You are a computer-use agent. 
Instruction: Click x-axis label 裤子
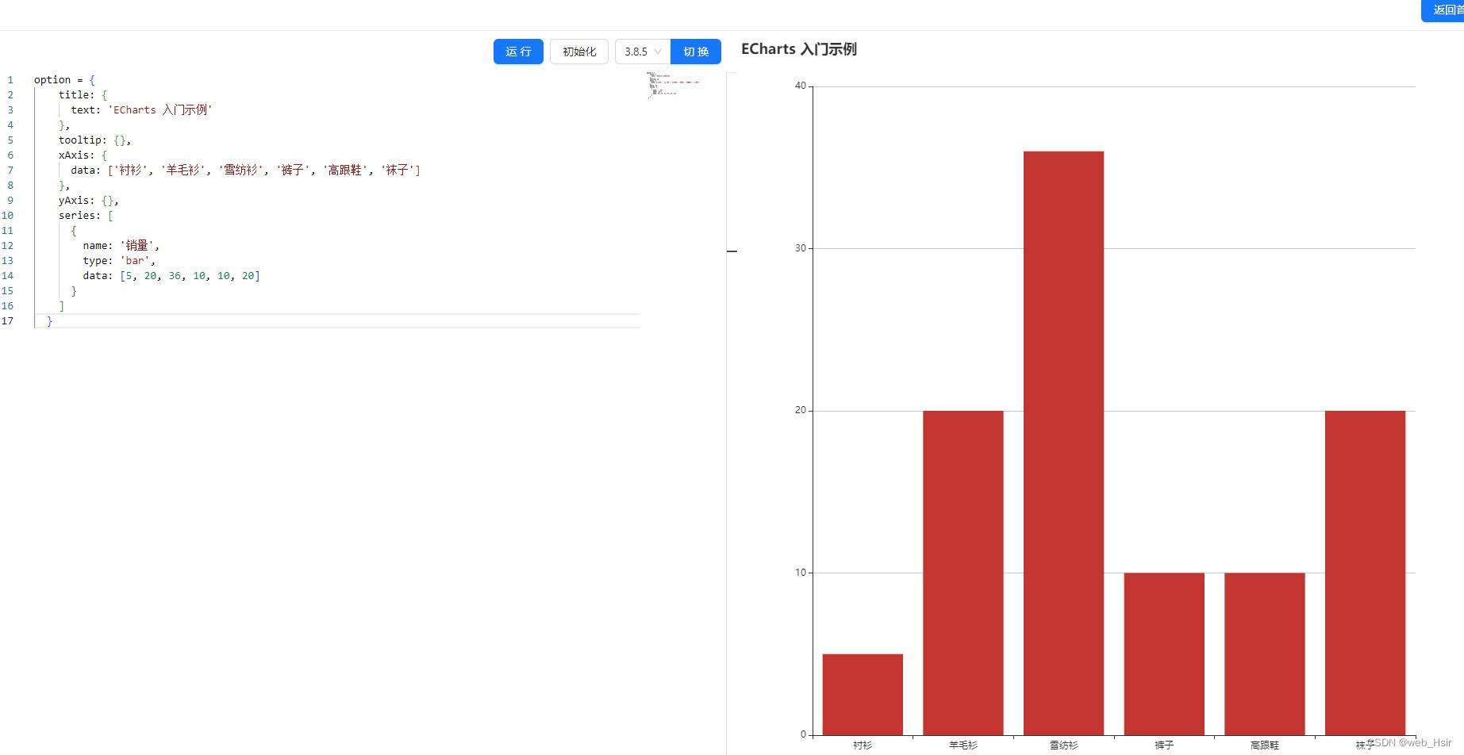(1164, 745)
